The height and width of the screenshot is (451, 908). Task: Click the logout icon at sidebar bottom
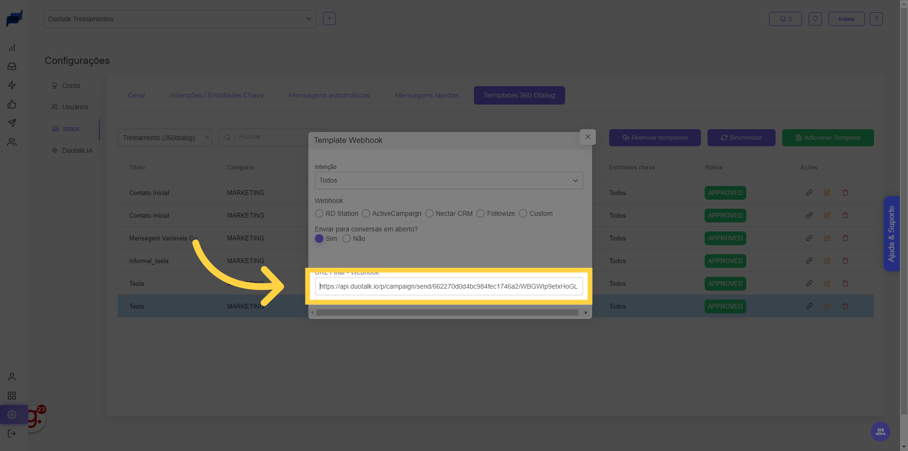coord(12,433)
